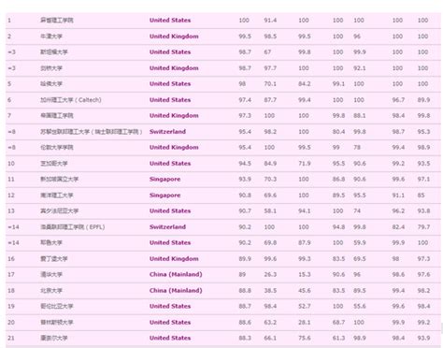Click the value 82.4 in the EPFL row
The width and height of the screenshot is (443, 348).
point(398,227)
